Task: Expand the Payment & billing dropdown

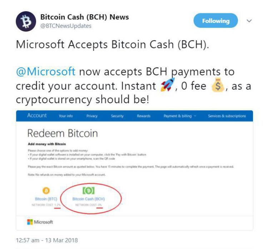Action: [180, 116]
